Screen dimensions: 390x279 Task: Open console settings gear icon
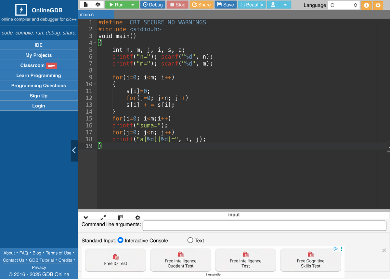(137, 217)
